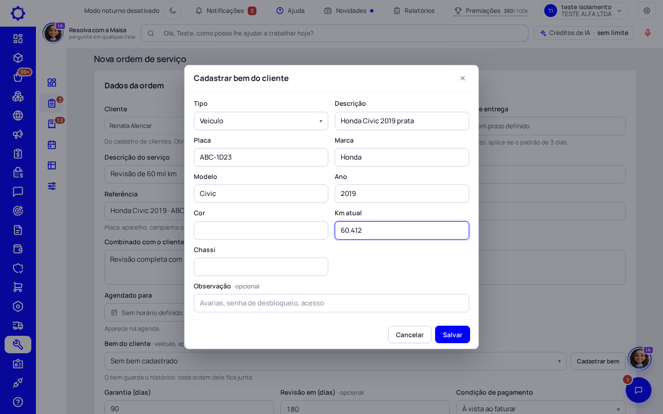The width and height of the screenshot is (663, 414).
Task: Open shopping cart icon in sidebar
Action: pos(18,287)
